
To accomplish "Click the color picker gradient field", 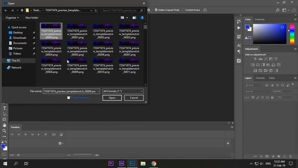I will [x=270, y=34].
